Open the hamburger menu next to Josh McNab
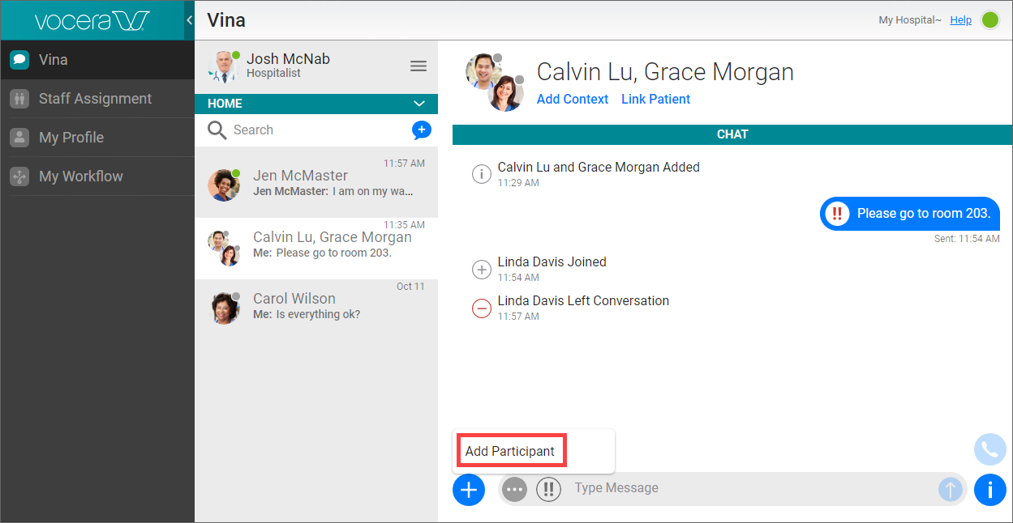 pos(419,66)
